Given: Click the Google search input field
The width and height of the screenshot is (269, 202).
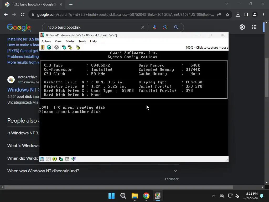Looking at the screenshot, I should [x=93, y=27].
